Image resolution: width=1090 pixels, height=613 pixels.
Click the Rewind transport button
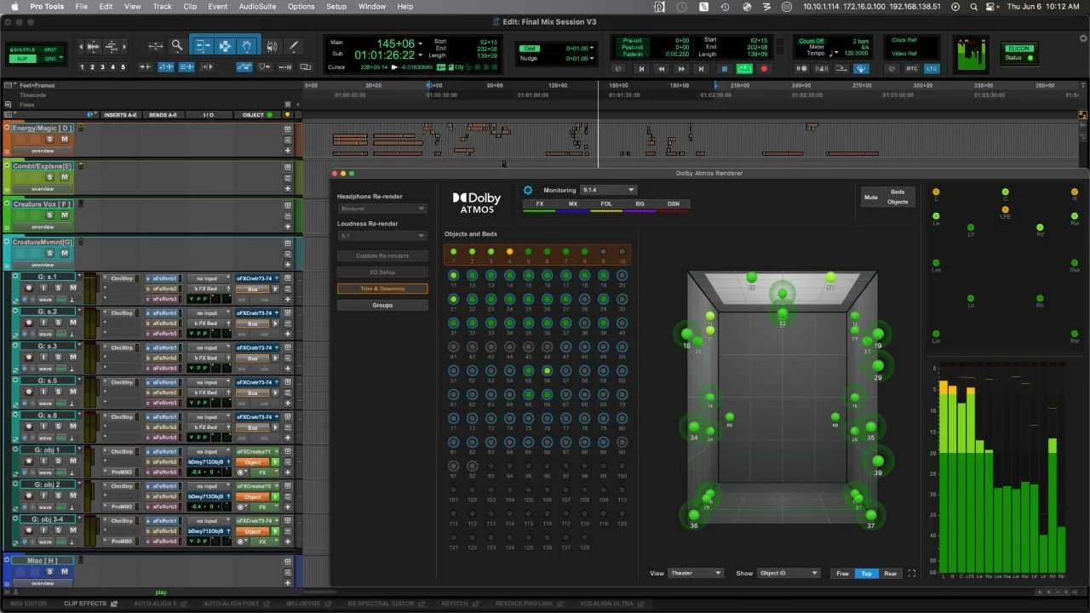coord(662,69)
